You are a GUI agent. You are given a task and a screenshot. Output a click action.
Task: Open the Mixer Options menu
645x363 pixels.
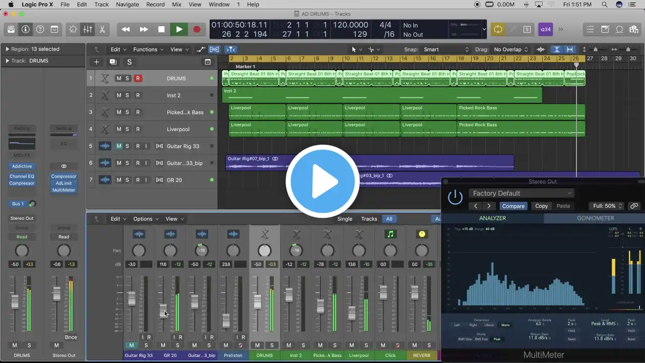pyautogui.click(x=146, y=219)
